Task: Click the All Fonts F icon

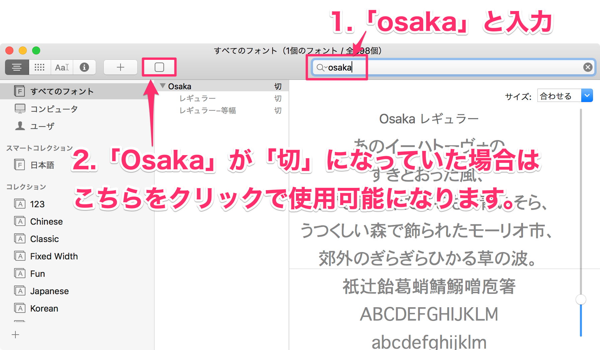Action: pyautogui.click(x=20, y=91)
